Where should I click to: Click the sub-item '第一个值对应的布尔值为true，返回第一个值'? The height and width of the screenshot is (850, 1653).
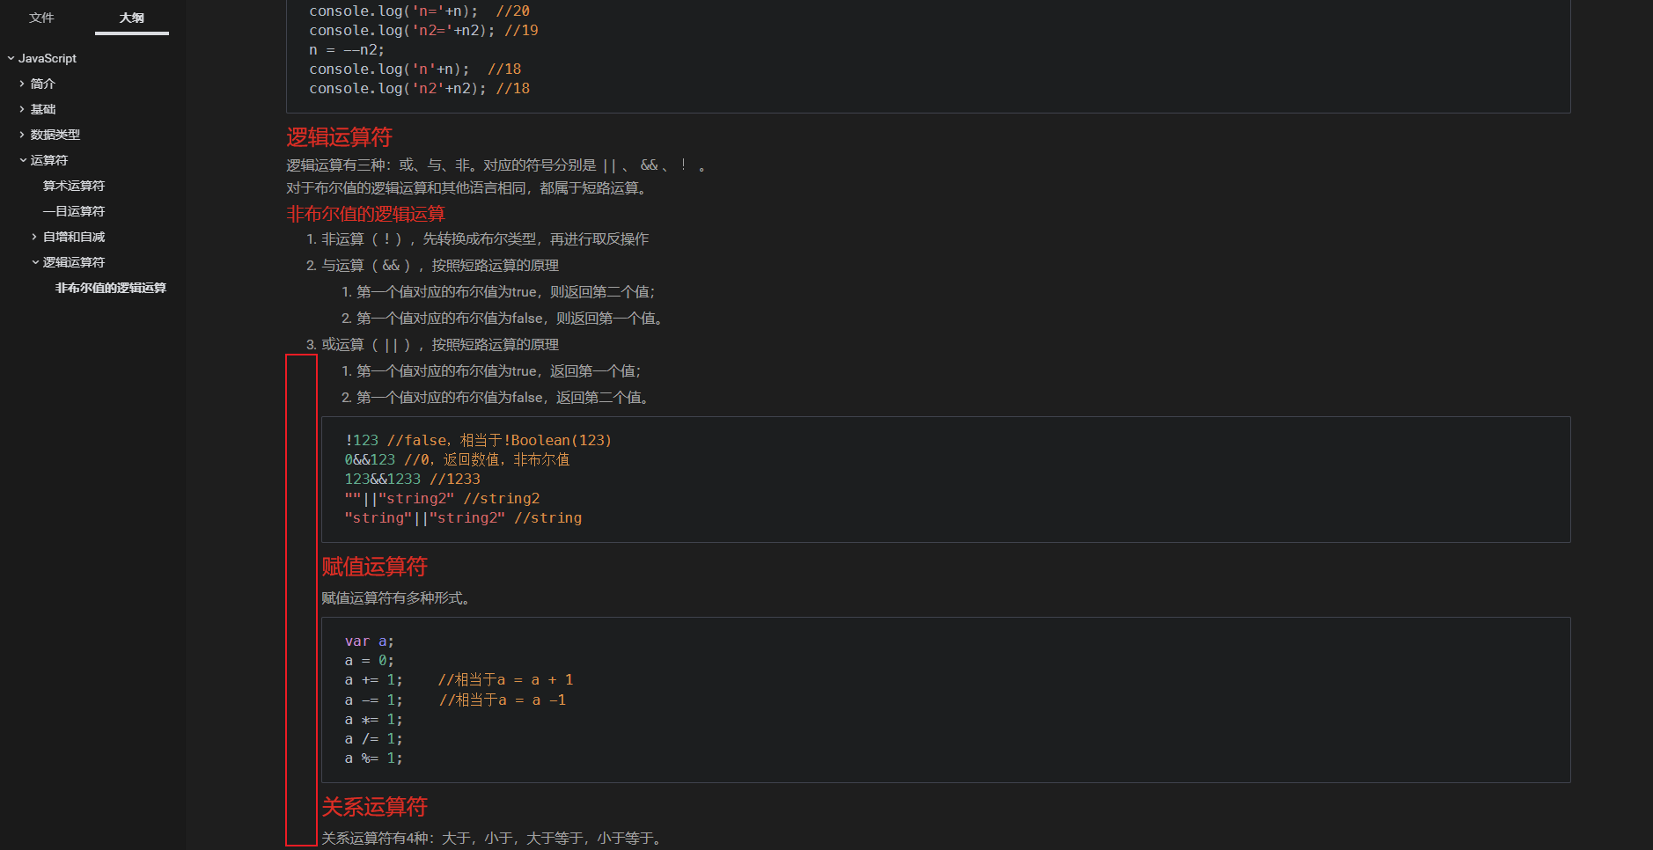coord(499,371)
